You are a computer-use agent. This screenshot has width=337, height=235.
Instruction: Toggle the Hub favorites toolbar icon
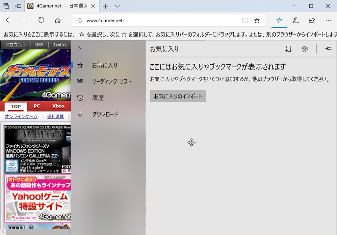coord(279,20)
